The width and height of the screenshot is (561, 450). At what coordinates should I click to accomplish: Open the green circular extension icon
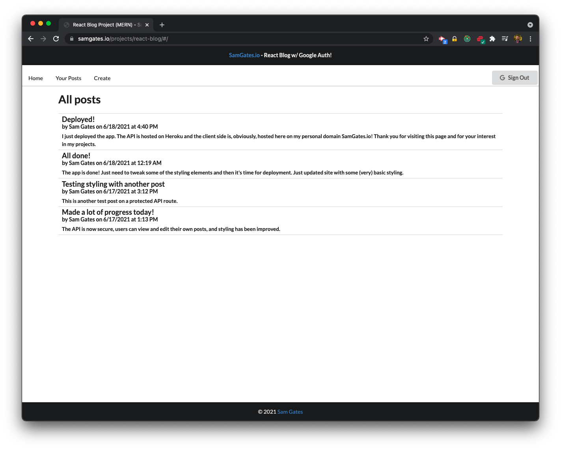[x=467, y=39]
